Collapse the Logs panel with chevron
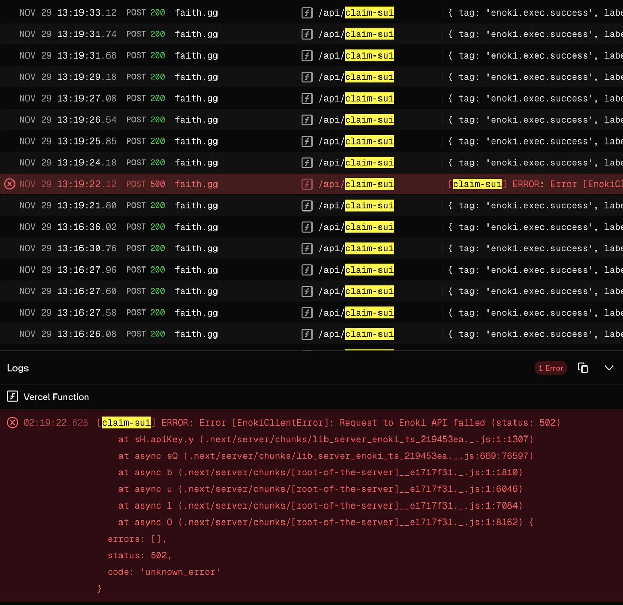The image size is (623, 605). (609, 368)
